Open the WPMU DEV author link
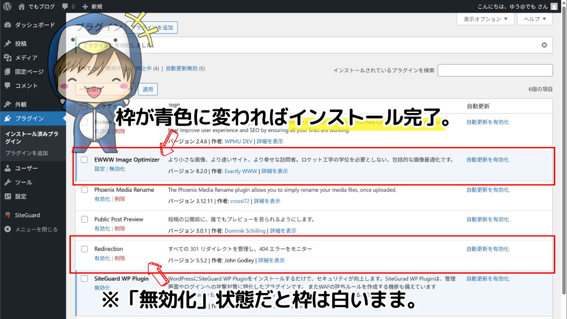 238,141
